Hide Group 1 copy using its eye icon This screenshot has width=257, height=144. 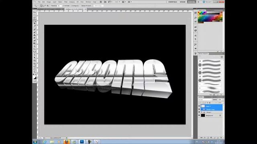pos(199,109)
